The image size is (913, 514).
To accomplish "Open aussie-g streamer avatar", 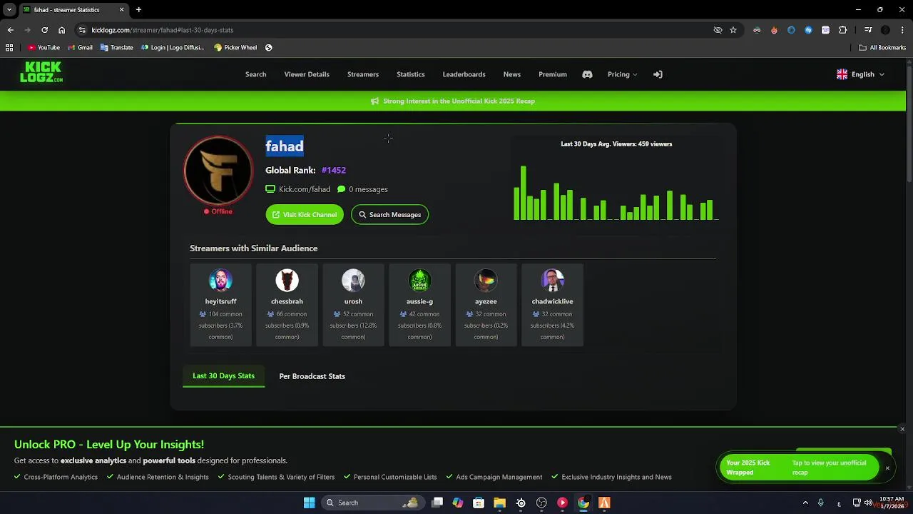I will point(419,281).
